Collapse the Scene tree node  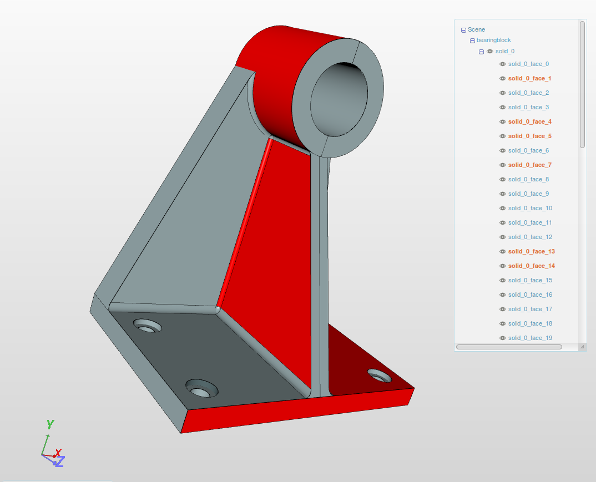463,30
